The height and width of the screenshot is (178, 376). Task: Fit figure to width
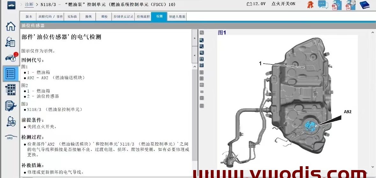(x=202, y=59)
